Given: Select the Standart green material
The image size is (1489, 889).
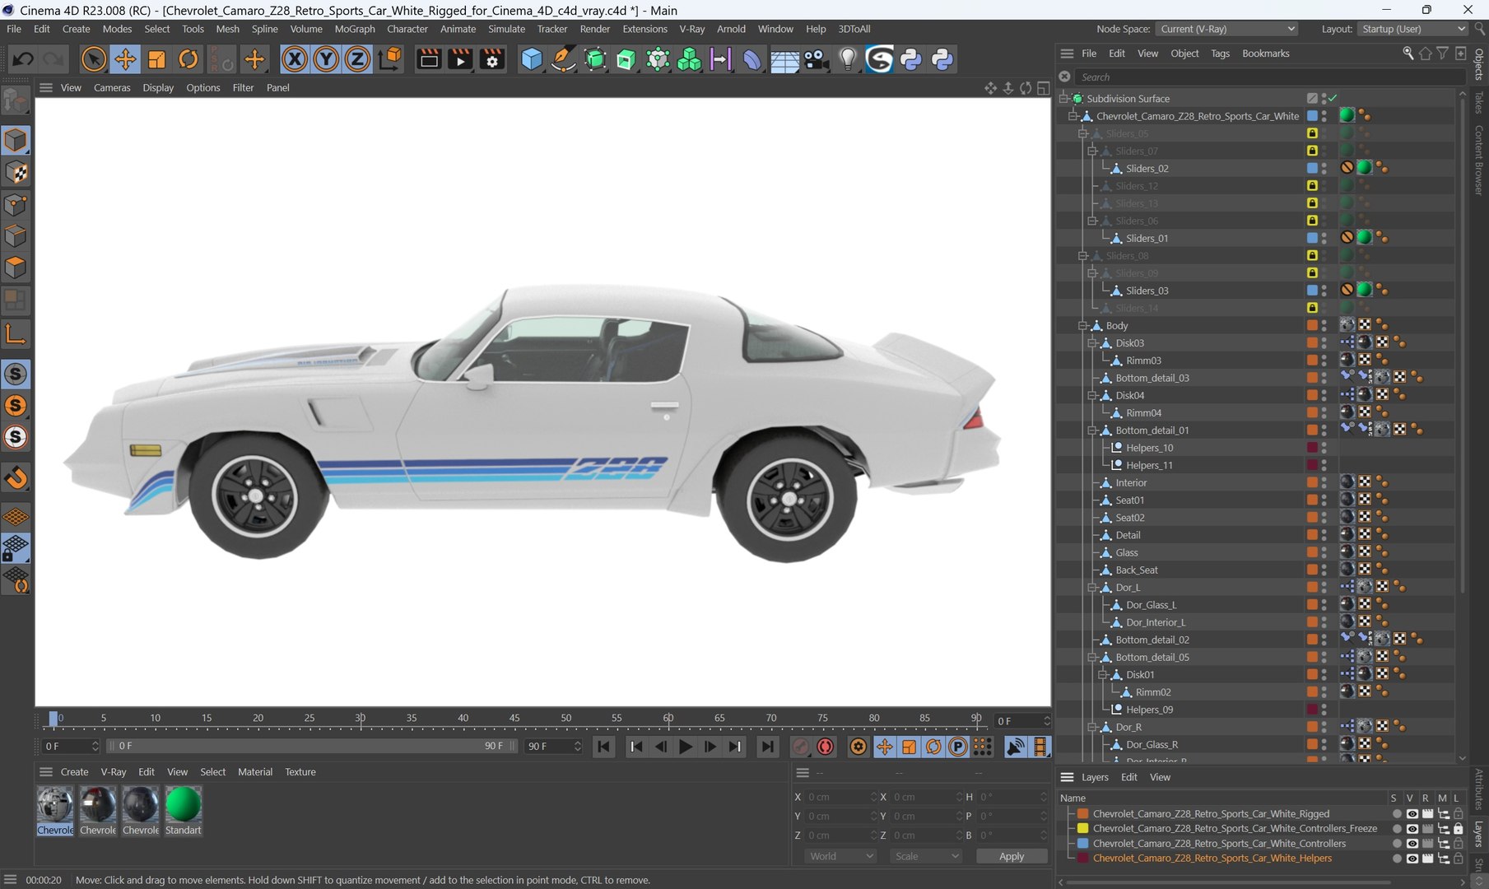Looking at the screenshot, I should pos(183,812).
